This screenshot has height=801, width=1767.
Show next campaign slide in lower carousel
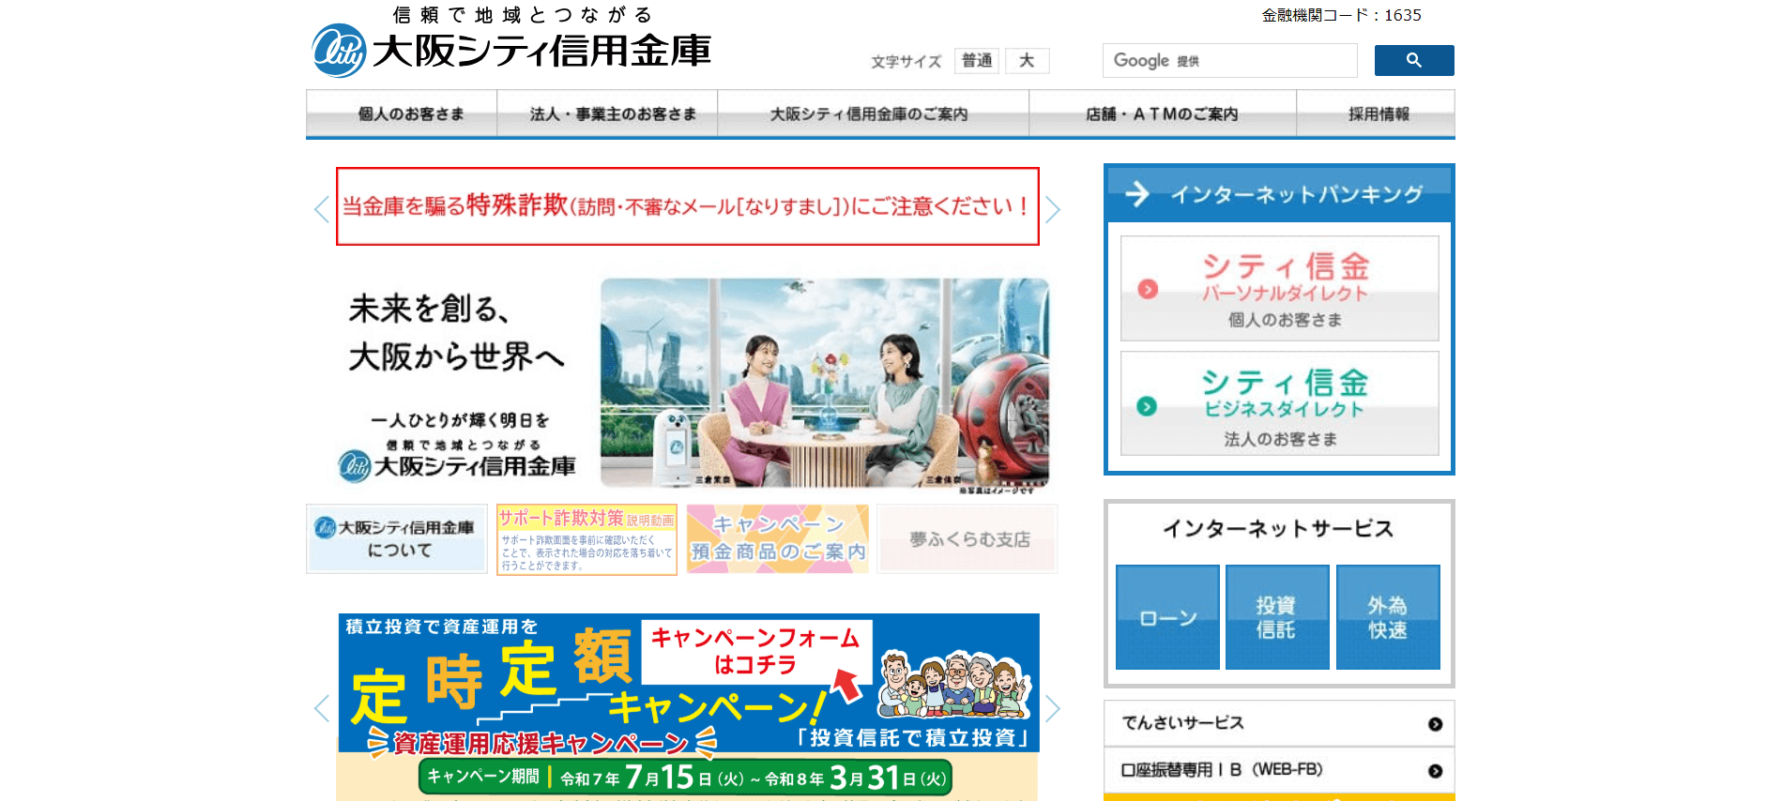pyautogui.click(x=1053, y=707)
